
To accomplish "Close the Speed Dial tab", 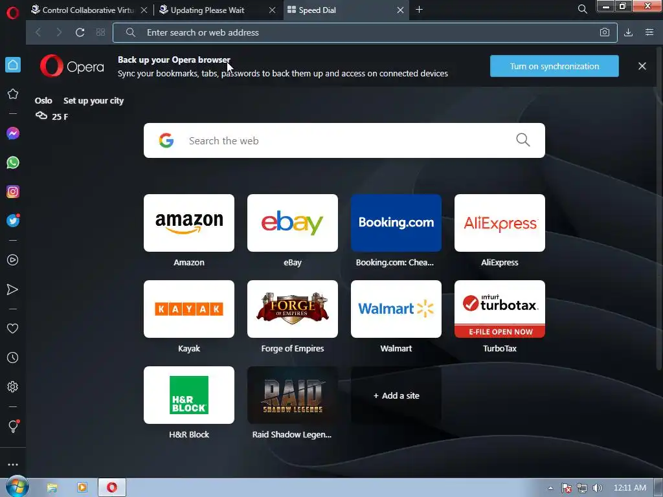I will pos(400,10).
